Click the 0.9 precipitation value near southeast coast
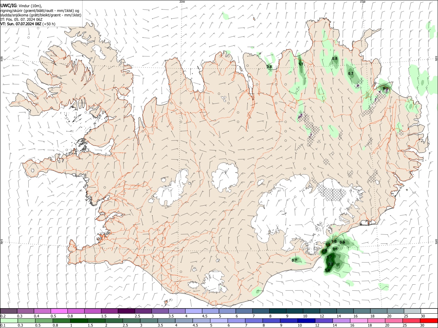The width and height of the screenshot is (438, 328). [342, 242]
